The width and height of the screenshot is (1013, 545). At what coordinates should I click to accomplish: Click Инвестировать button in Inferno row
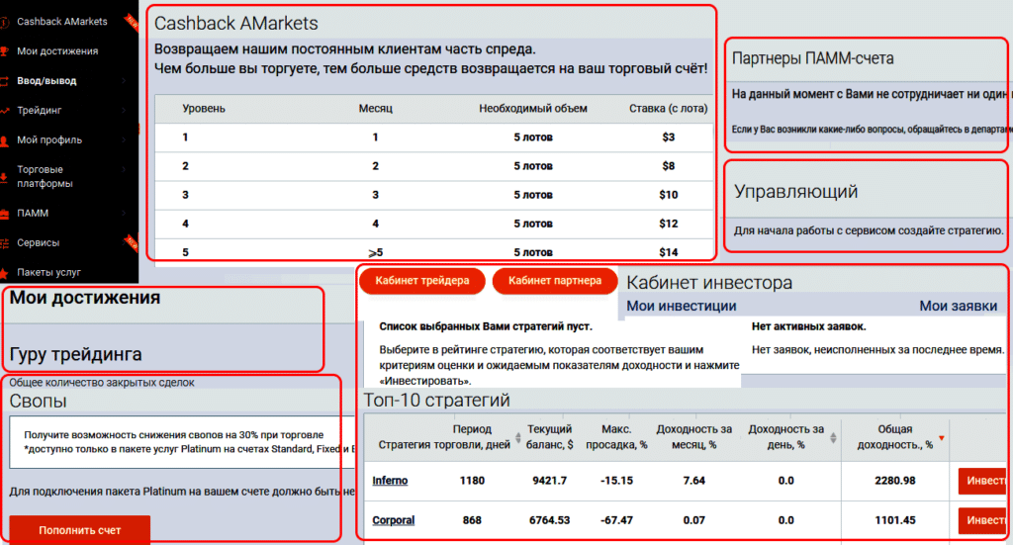pyautogui.click(x=982, y=481)
